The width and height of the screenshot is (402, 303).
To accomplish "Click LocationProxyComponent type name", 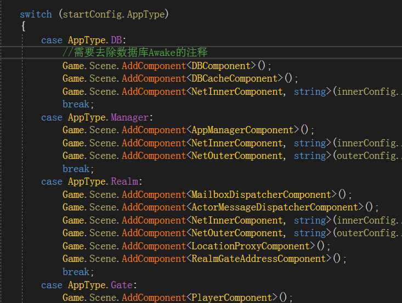I will (251, 246).
